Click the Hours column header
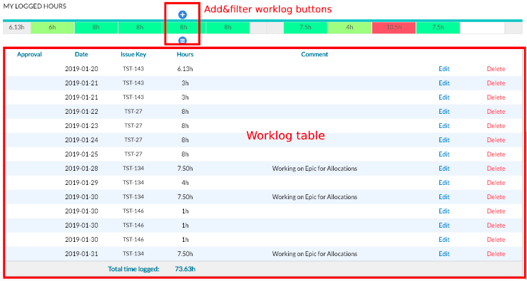 (185, 54)
